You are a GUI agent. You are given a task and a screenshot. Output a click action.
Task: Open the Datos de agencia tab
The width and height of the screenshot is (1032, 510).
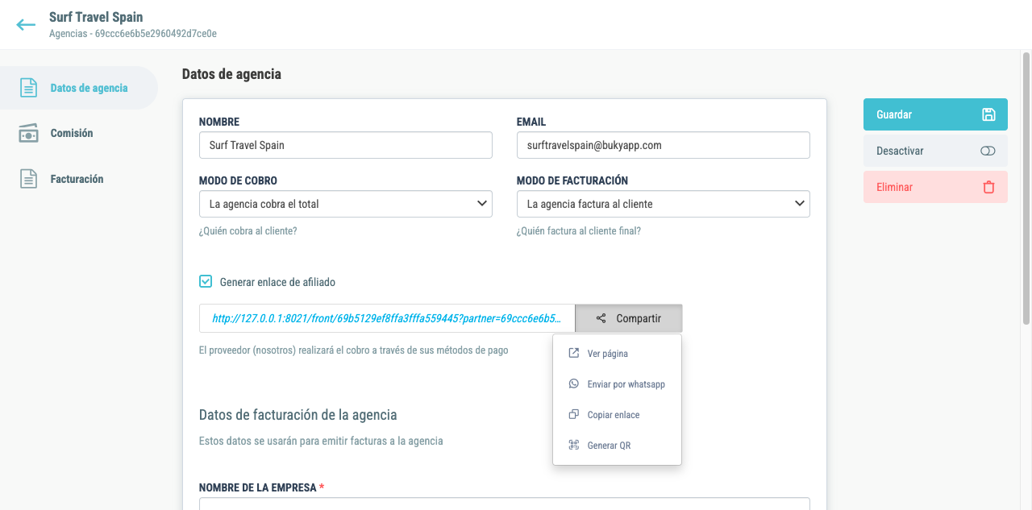[x=79, y=88]
